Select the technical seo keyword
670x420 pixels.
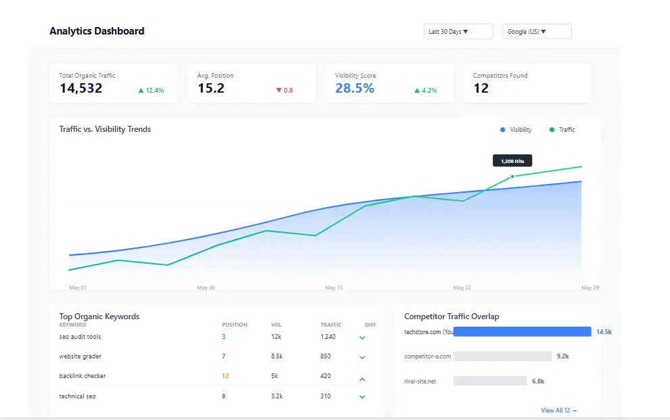pyautogui.click(x=77, y=396)
